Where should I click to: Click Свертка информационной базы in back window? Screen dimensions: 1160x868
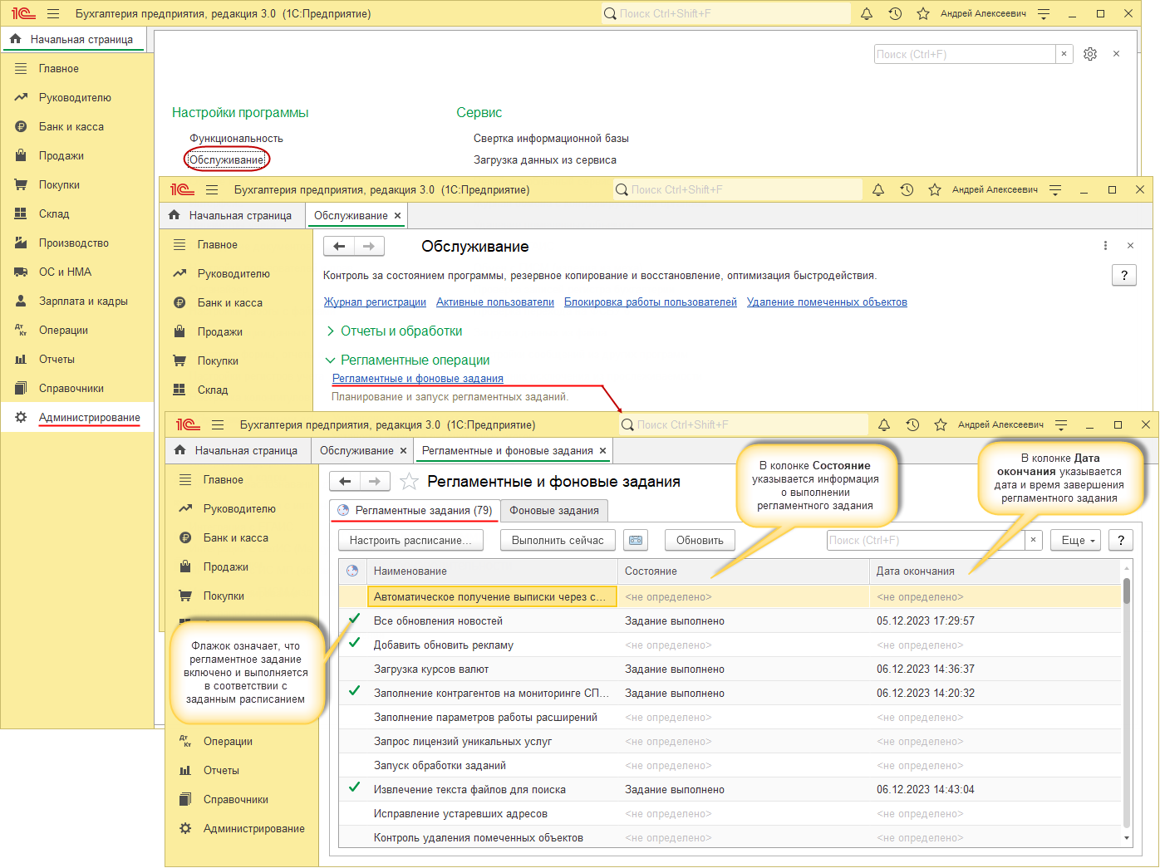click(x=551, y=138)
